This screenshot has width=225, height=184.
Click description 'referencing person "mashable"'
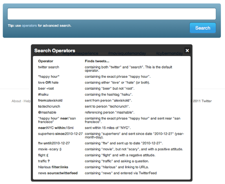pyautogui.click(x=109, y=113)
